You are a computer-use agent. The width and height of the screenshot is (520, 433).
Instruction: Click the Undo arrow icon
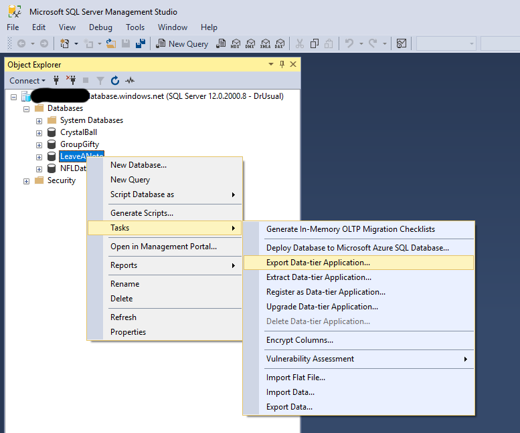pyautogui.click(x=349, y=43)
